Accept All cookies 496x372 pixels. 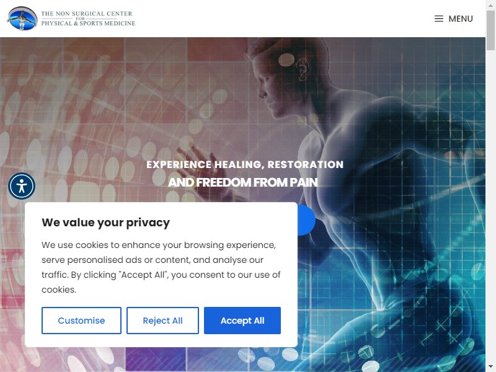pyautogui.click(x=242, y=321)
